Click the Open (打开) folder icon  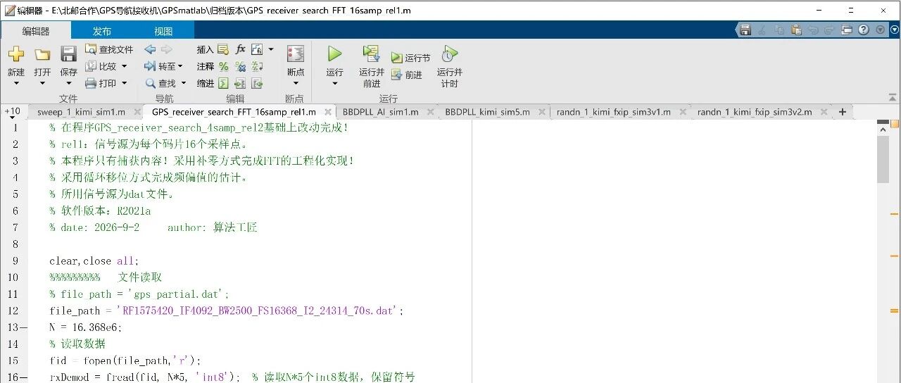(42, 54)
